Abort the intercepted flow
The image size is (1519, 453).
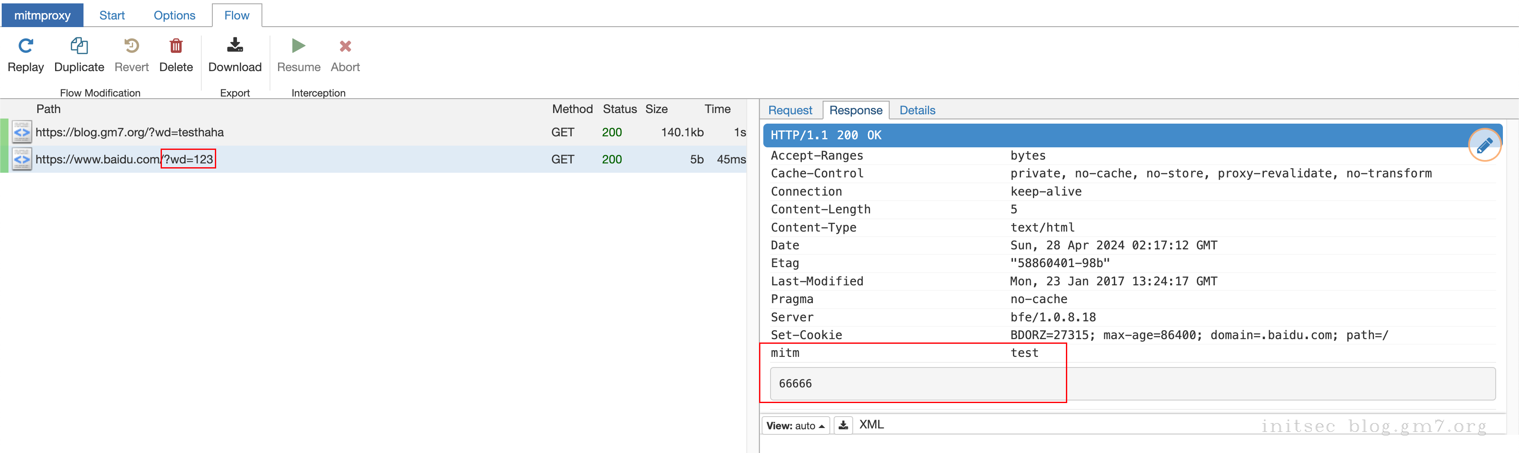click(345, 46)
